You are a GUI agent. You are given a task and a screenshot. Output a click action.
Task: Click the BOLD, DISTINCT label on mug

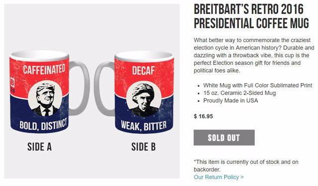(43, 125)
